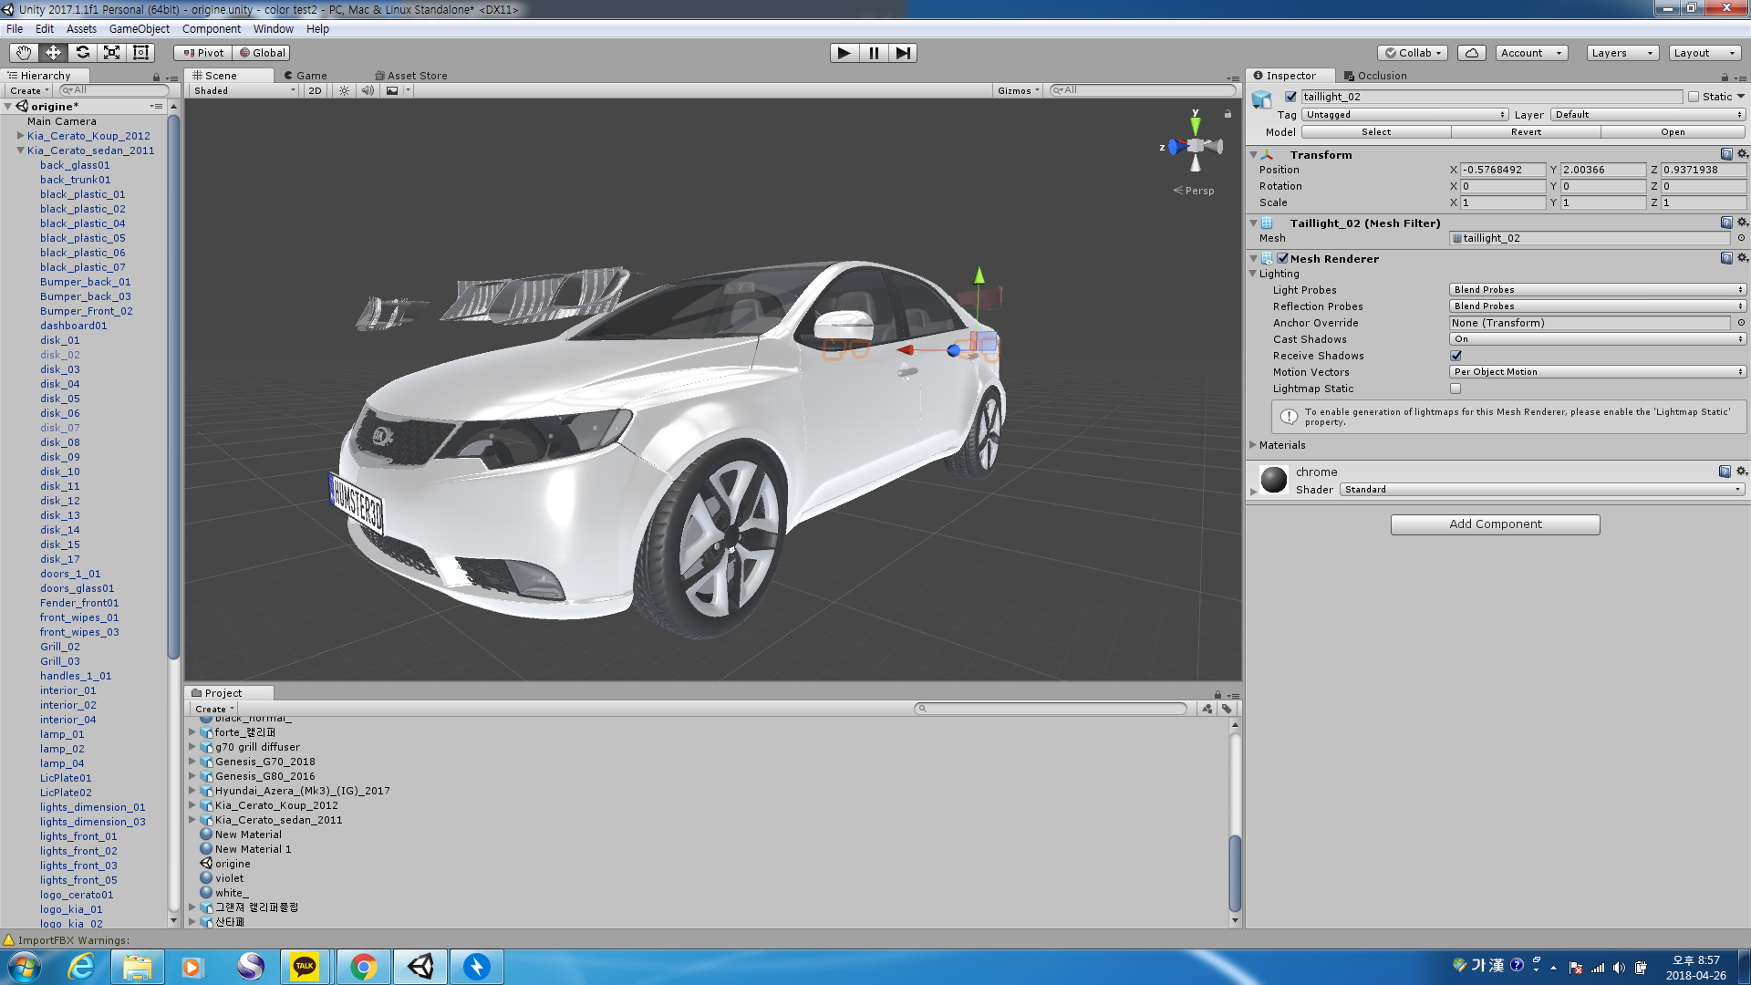
Task: Open Mesh Renderer help icon
Action: pyautogui.click(x=1726, y=259)
